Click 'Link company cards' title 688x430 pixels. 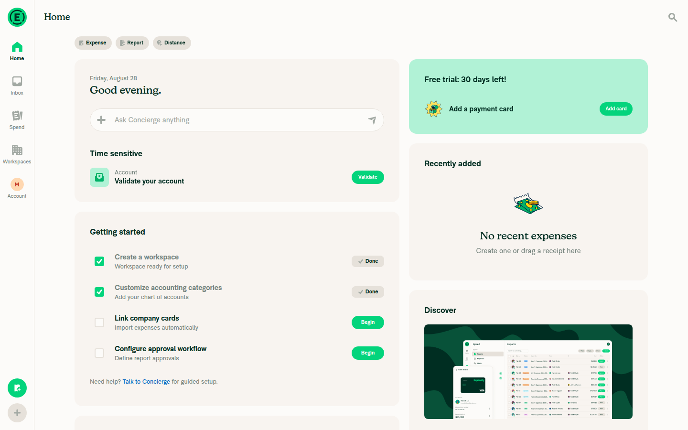147,318
